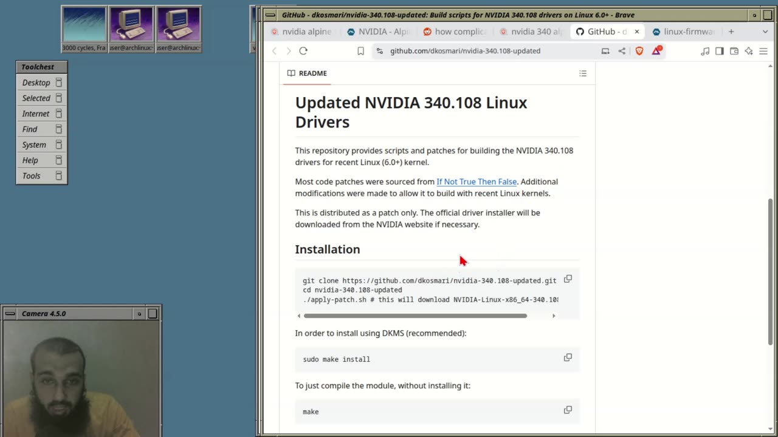Open 'If Not True Then False' link
The width and height of the screenshot is (778, 437).
(477, 181)
